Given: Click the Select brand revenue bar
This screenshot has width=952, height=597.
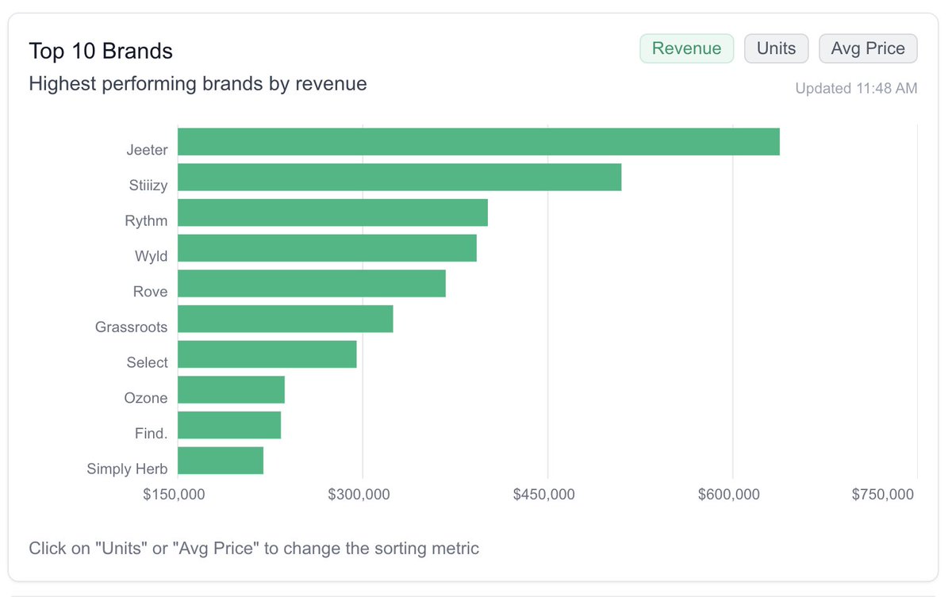Looking at the screenshot, I should point(267,354).
